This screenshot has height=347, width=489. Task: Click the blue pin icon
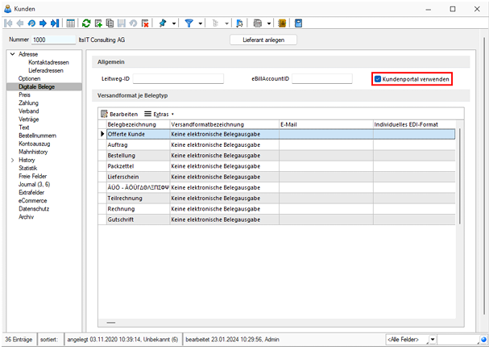163,23
